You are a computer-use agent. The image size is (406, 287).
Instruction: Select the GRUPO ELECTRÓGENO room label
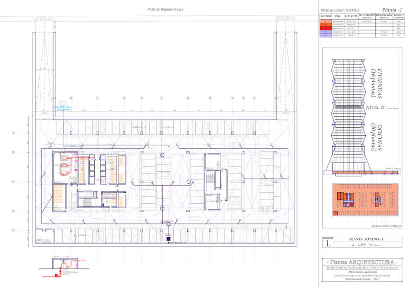pyautogui.click(x=44, y=241)
